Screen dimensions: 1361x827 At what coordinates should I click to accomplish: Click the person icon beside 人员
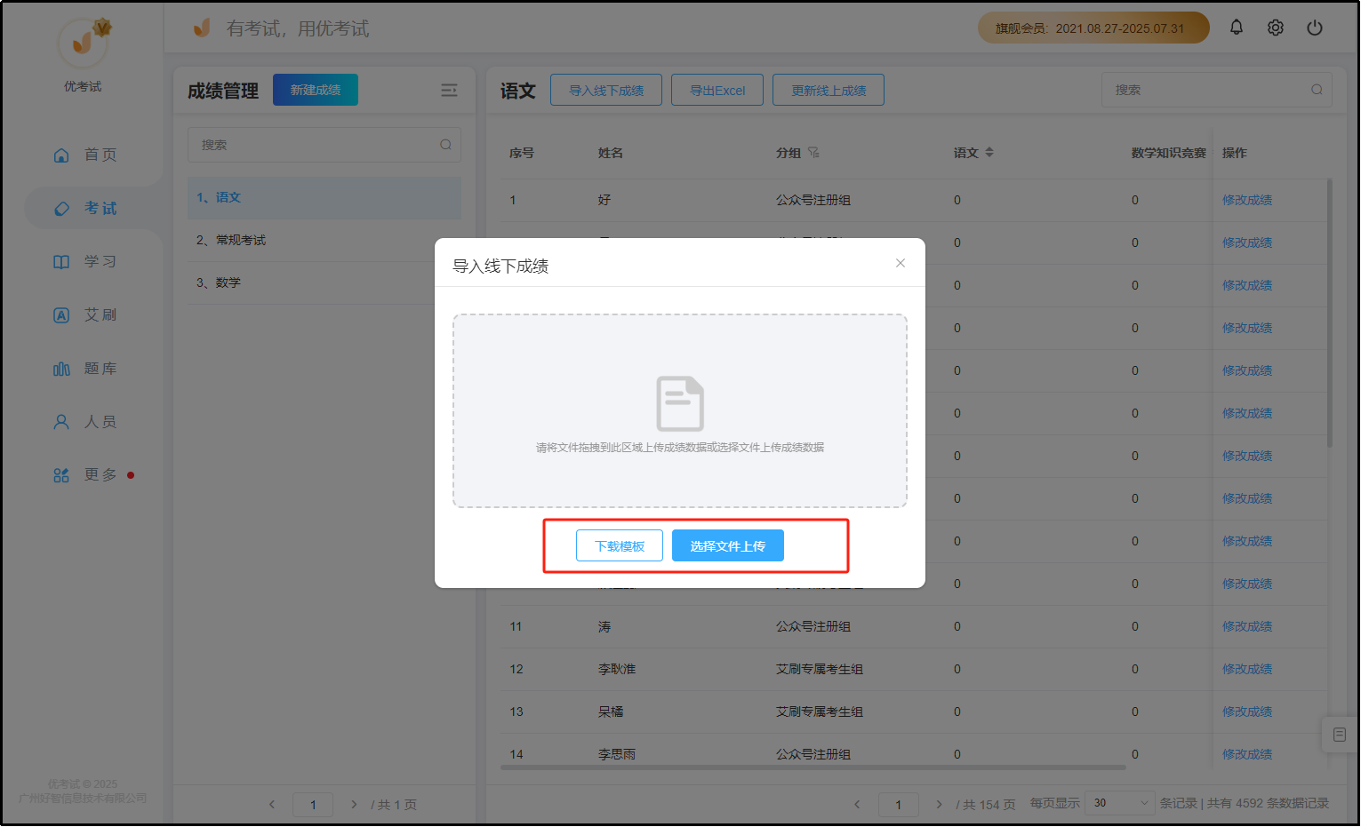(x=61, y=422)
